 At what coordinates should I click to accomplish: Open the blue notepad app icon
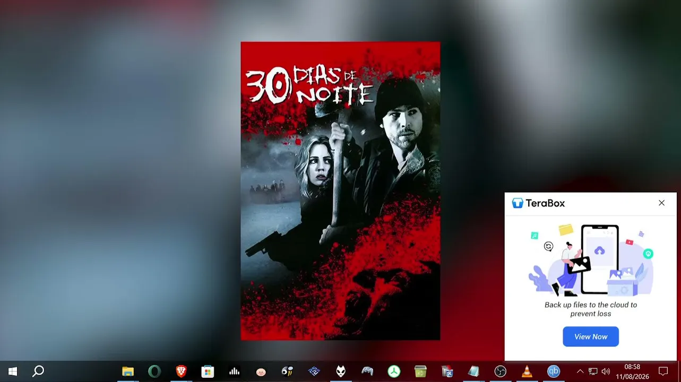pos(473,371)
